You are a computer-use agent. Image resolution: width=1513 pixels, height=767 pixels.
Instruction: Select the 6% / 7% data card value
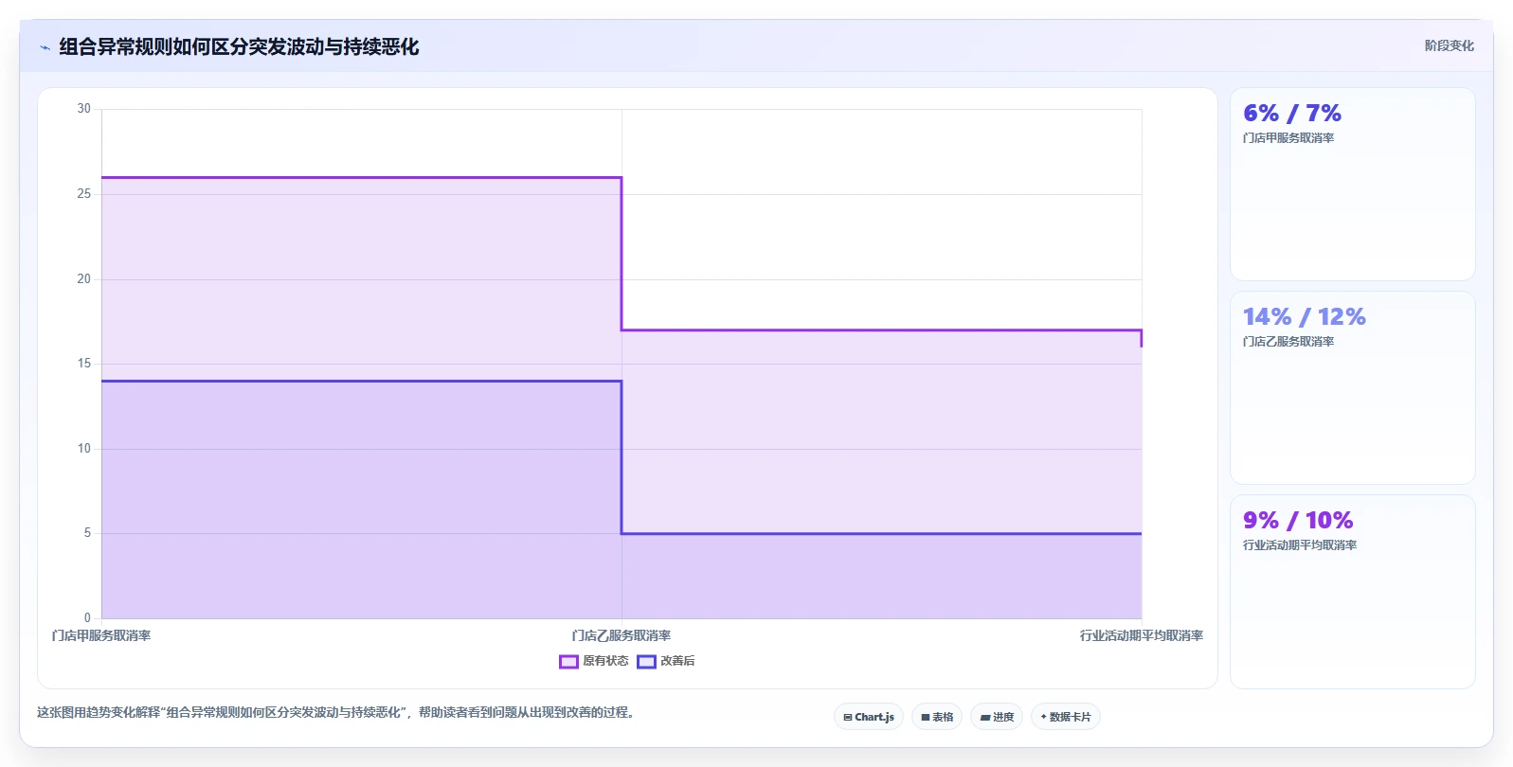(1292, 114)
